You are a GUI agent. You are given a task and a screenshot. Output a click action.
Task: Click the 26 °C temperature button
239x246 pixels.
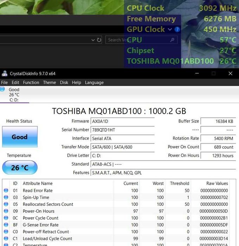[x=20, y=168]
